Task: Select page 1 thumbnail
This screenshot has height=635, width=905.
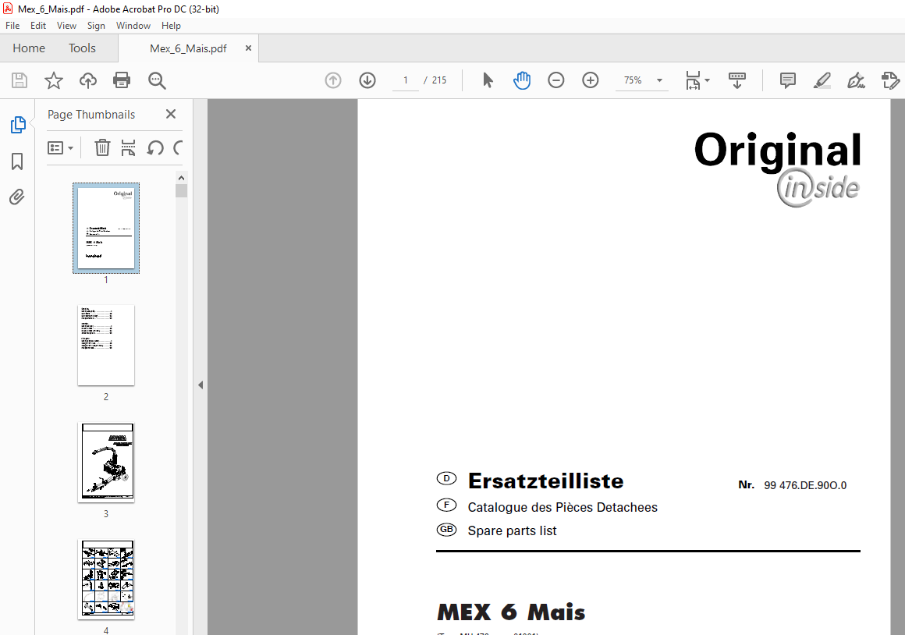Action: click(106, 228)
